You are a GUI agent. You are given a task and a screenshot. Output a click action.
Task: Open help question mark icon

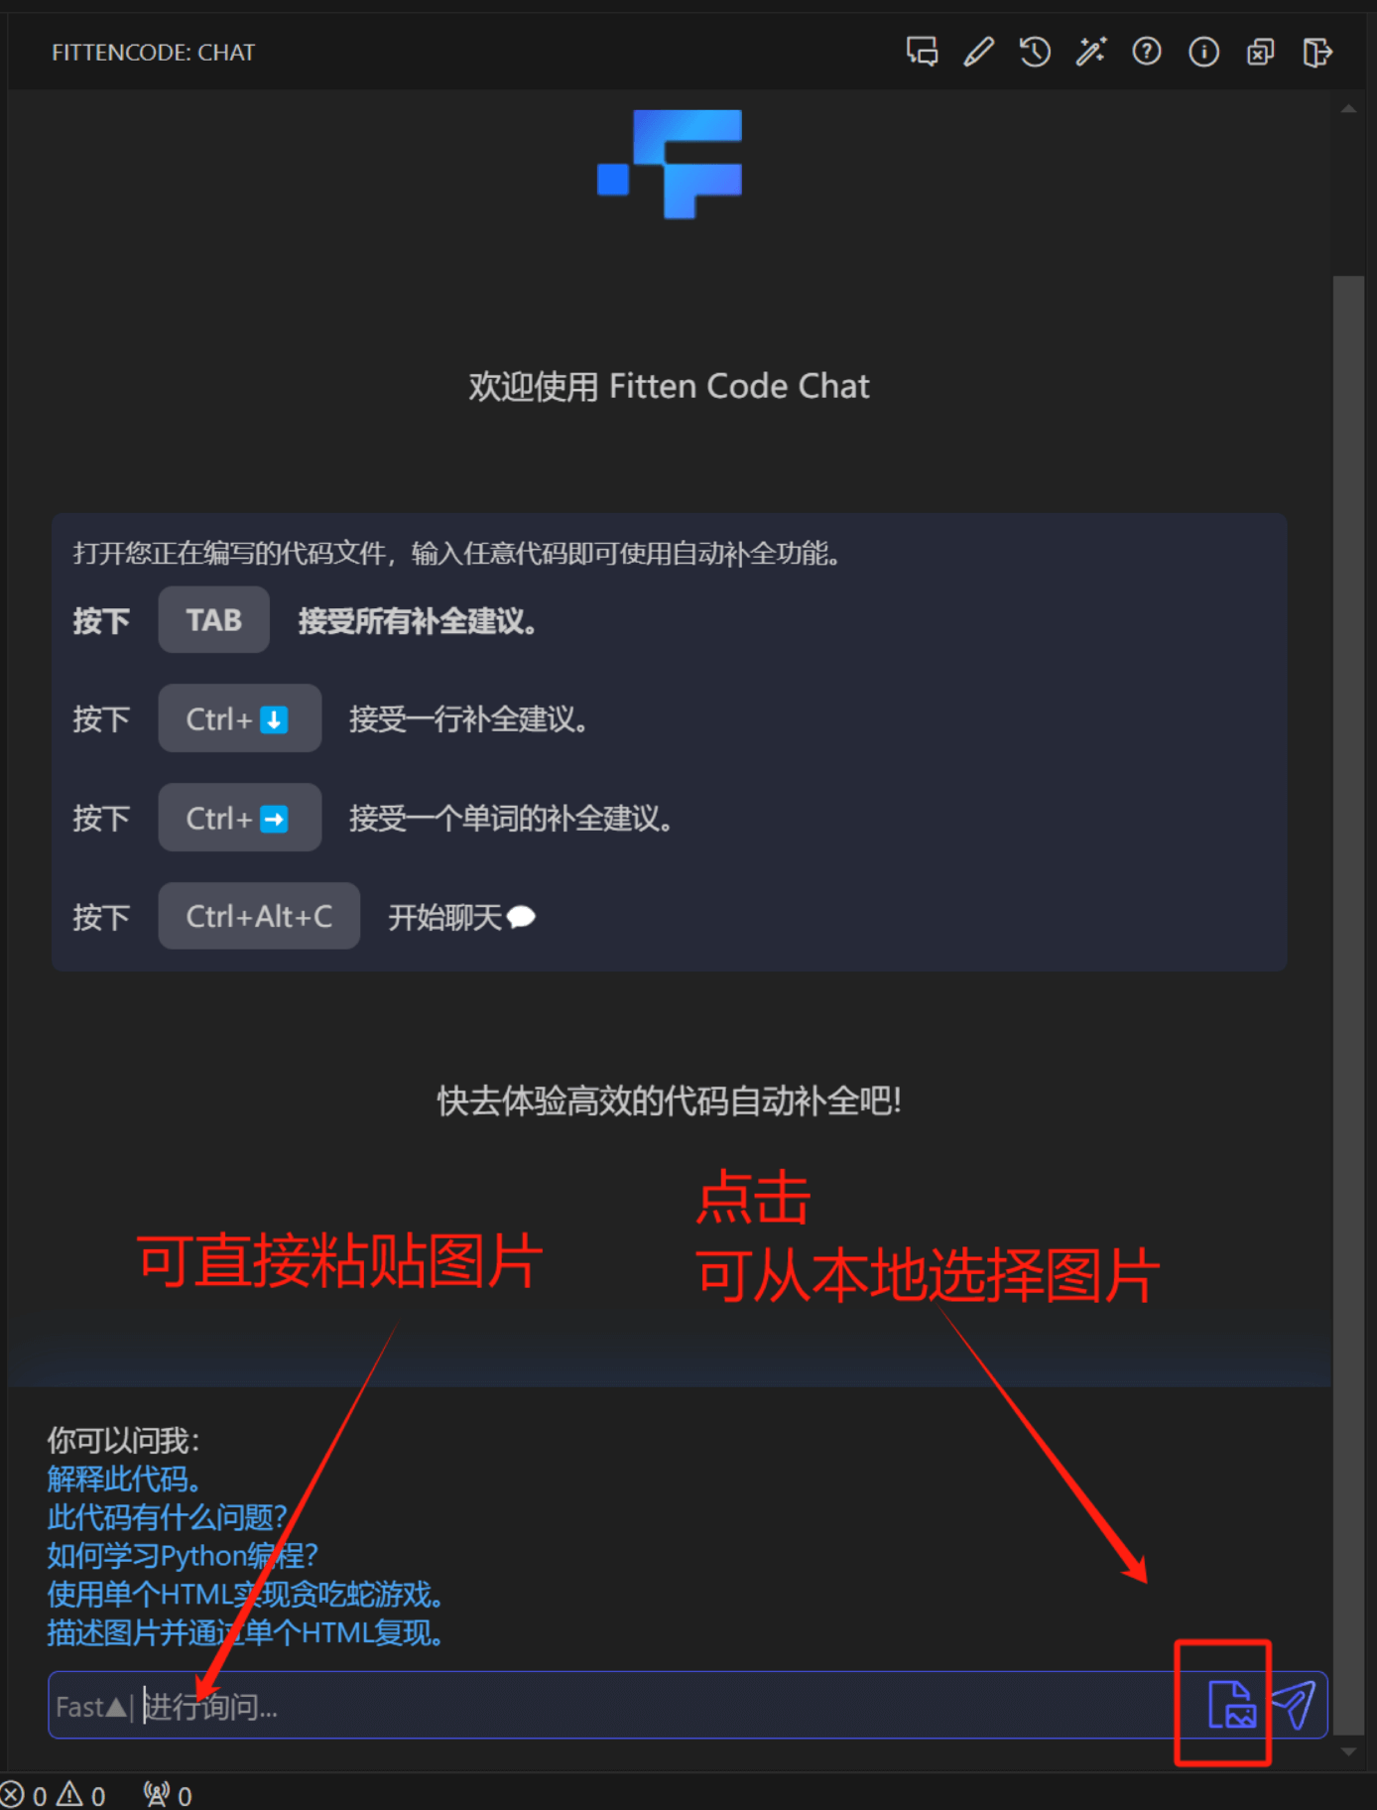point(1147,52)
